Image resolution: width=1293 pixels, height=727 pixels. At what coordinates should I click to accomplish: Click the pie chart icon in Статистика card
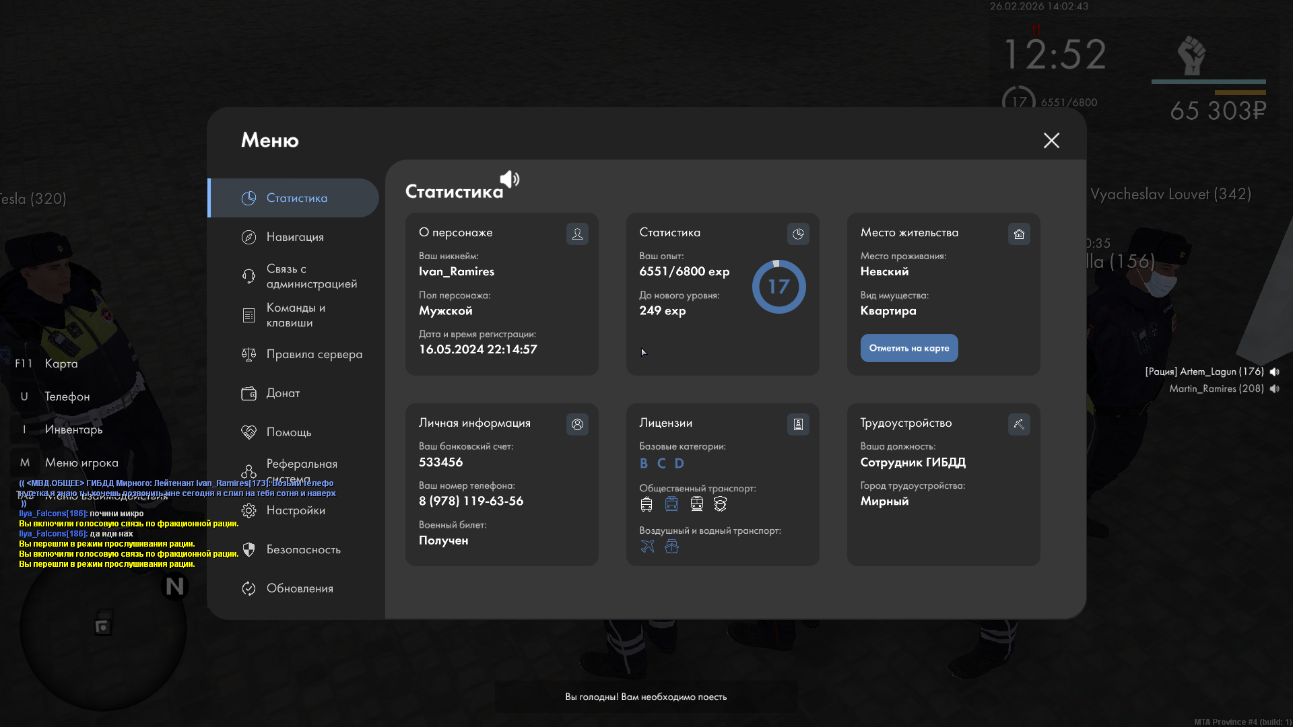point(798,234)
